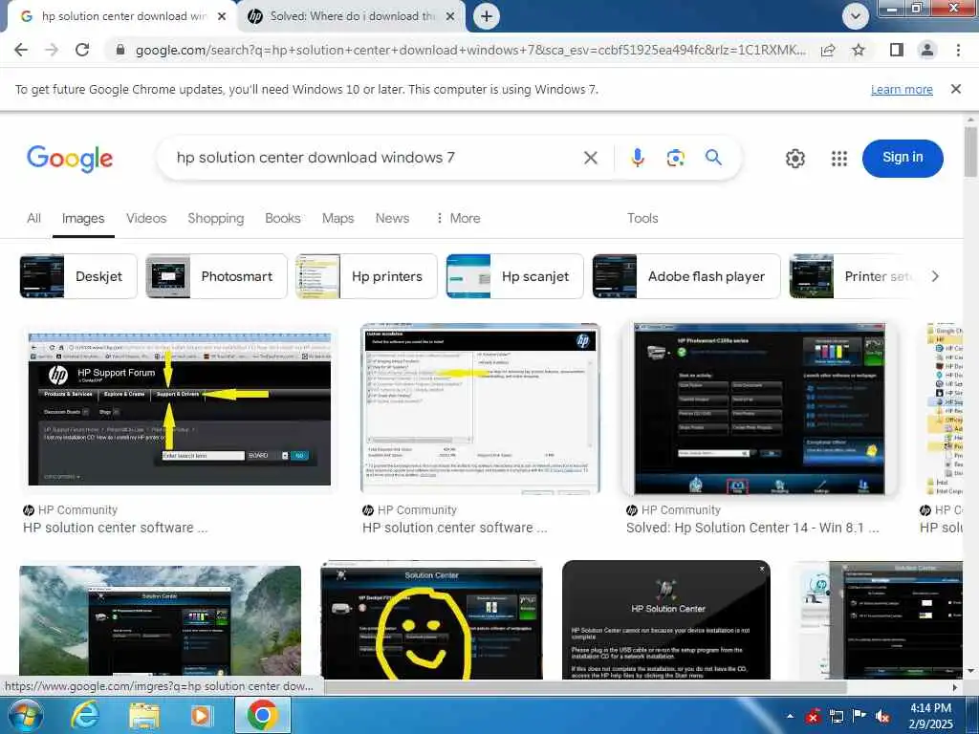Submit search with the magnifier icon
This screenshot has width=979, height=734.
point(713,158)
